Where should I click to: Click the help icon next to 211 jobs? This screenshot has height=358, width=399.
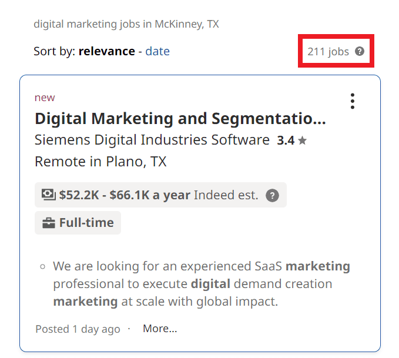(x=360, y=51)
